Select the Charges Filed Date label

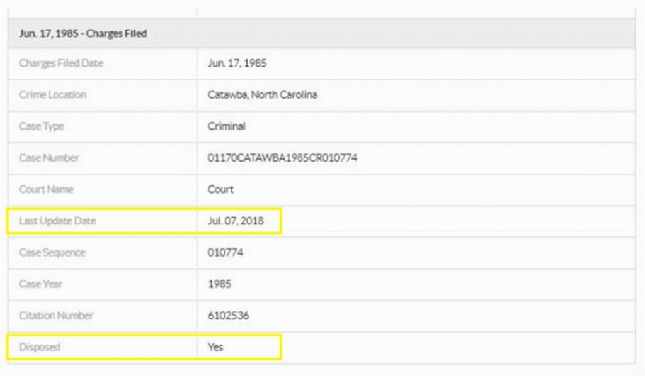point(61,64)
